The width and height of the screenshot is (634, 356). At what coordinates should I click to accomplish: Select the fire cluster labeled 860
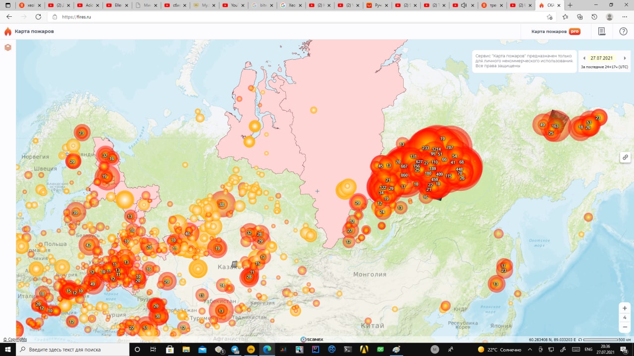pyautogui.click(x=404, y=175)
